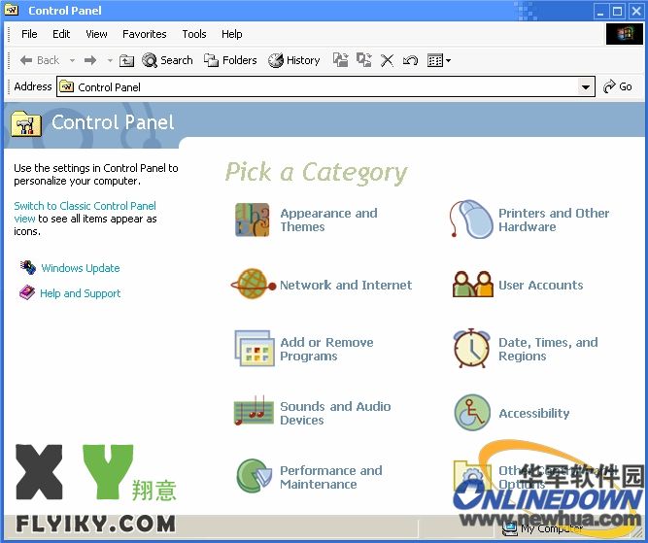Open the Help menu
648x543 pixels.
232,34
